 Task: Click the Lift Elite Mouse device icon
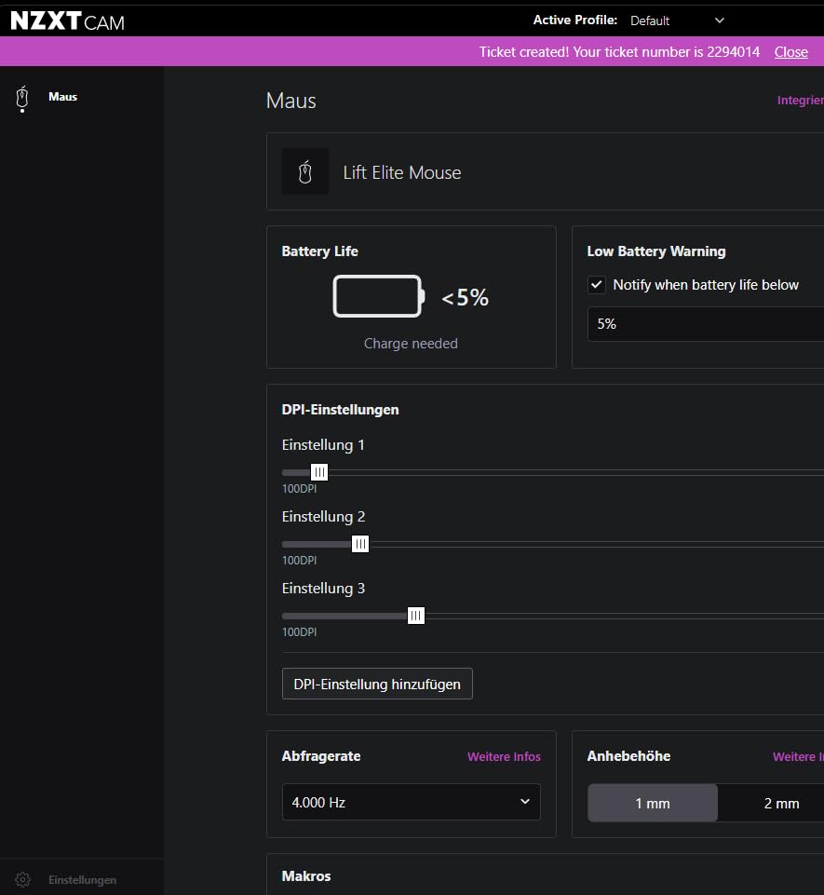305,171
